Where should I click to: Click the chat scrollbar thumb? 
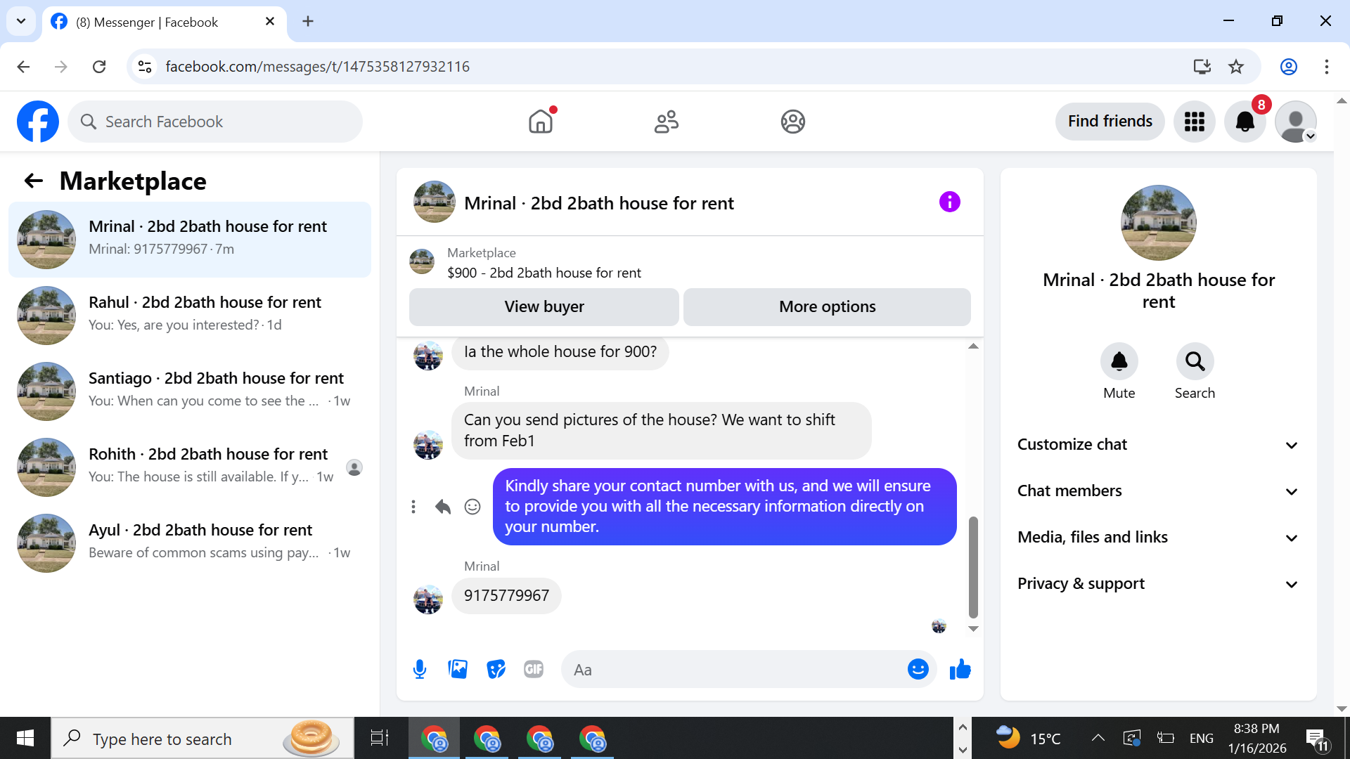tap(973, 566)
